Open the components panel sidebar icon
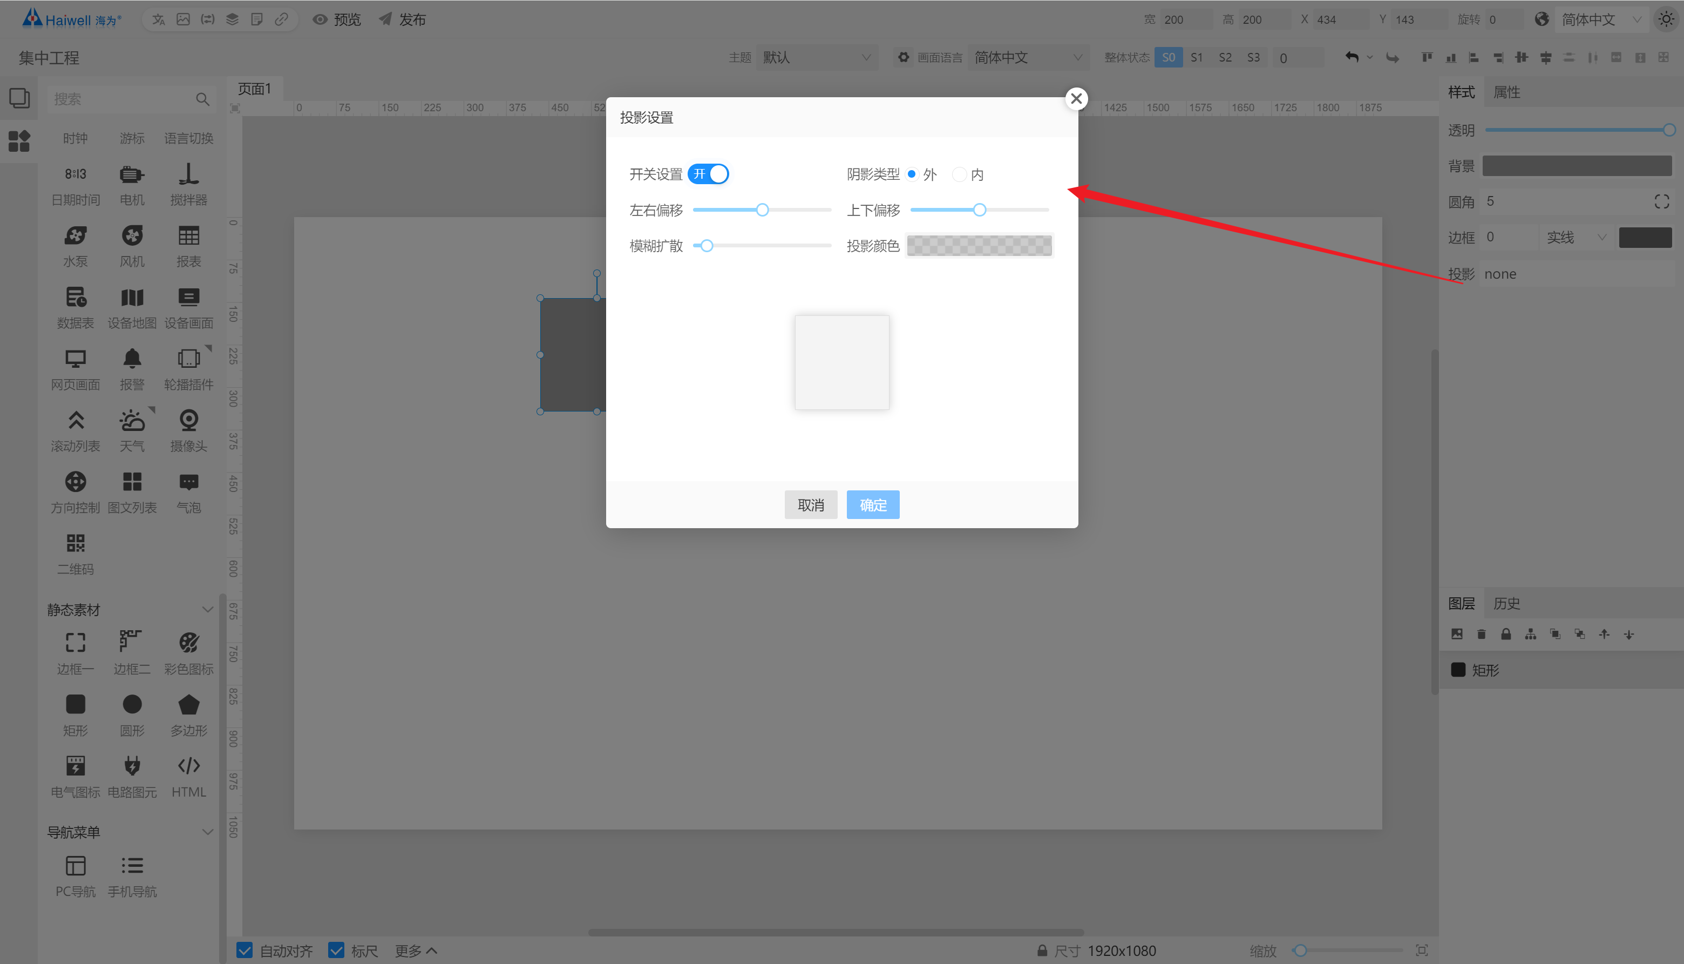 [19, 141]
